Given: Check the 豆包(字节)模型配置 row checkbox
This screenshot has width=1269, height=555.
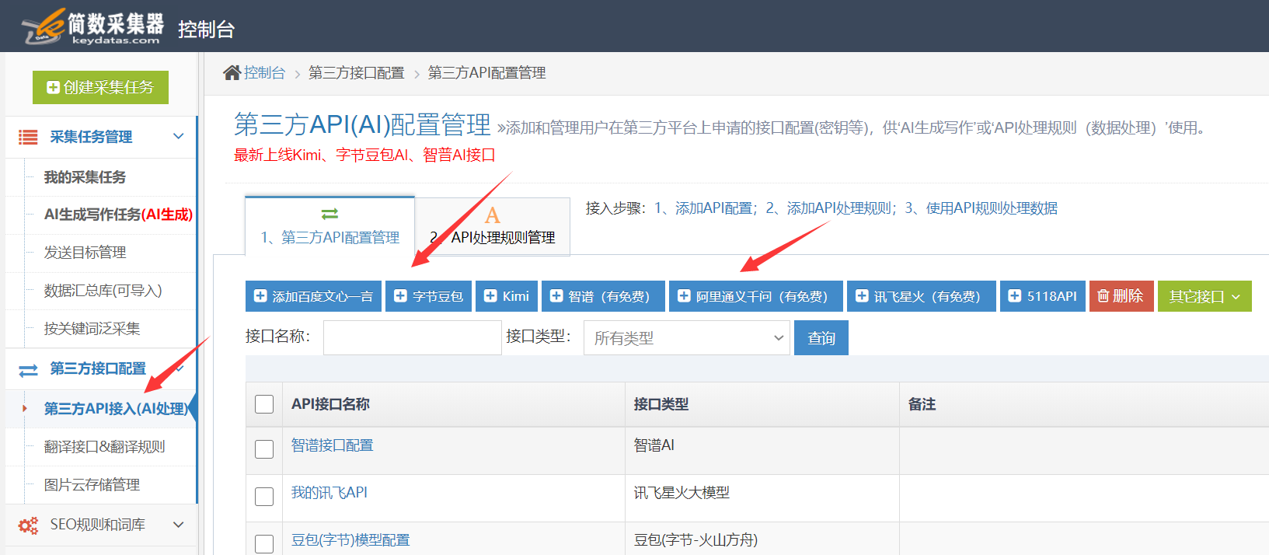Looking at the screenshot, I should [x=264, y=543].
